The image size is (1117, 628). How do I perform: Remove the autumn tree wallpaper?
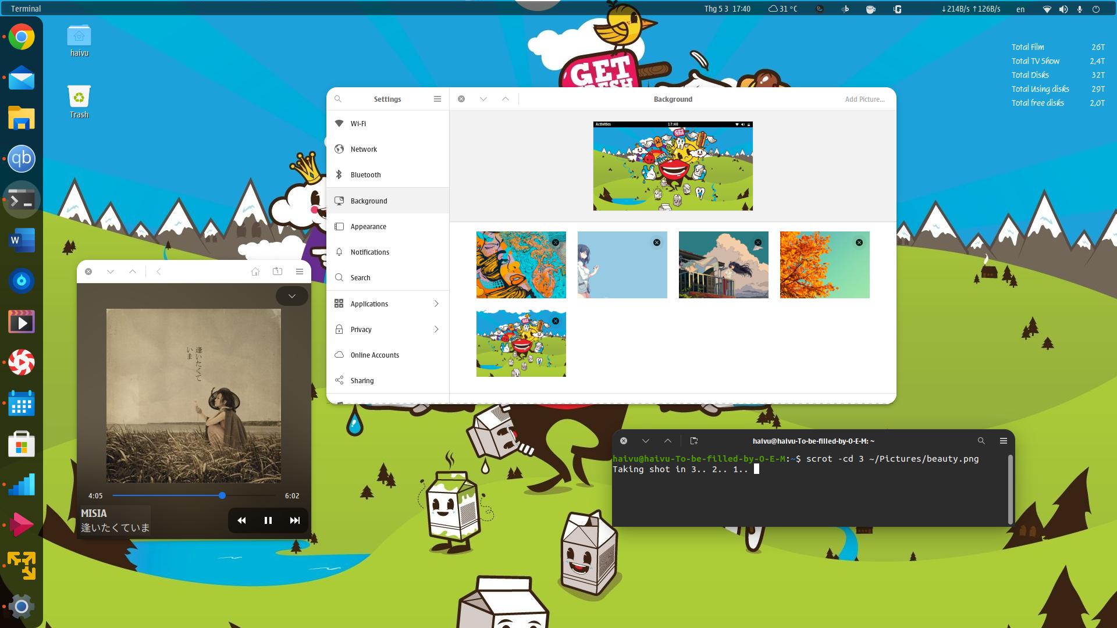[859, 242]
